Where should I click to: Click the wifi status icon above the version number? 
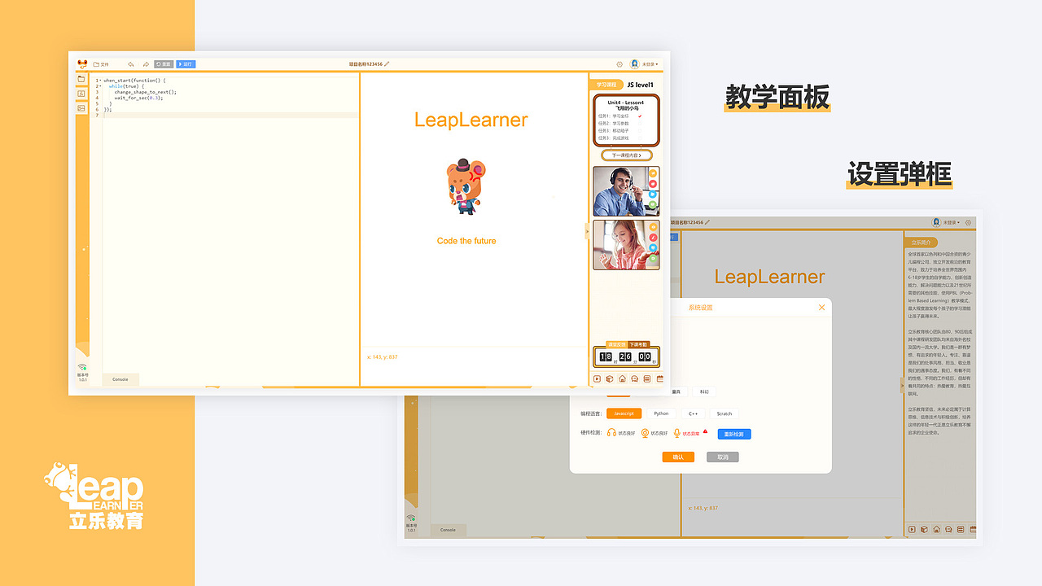tap(82, 367)
